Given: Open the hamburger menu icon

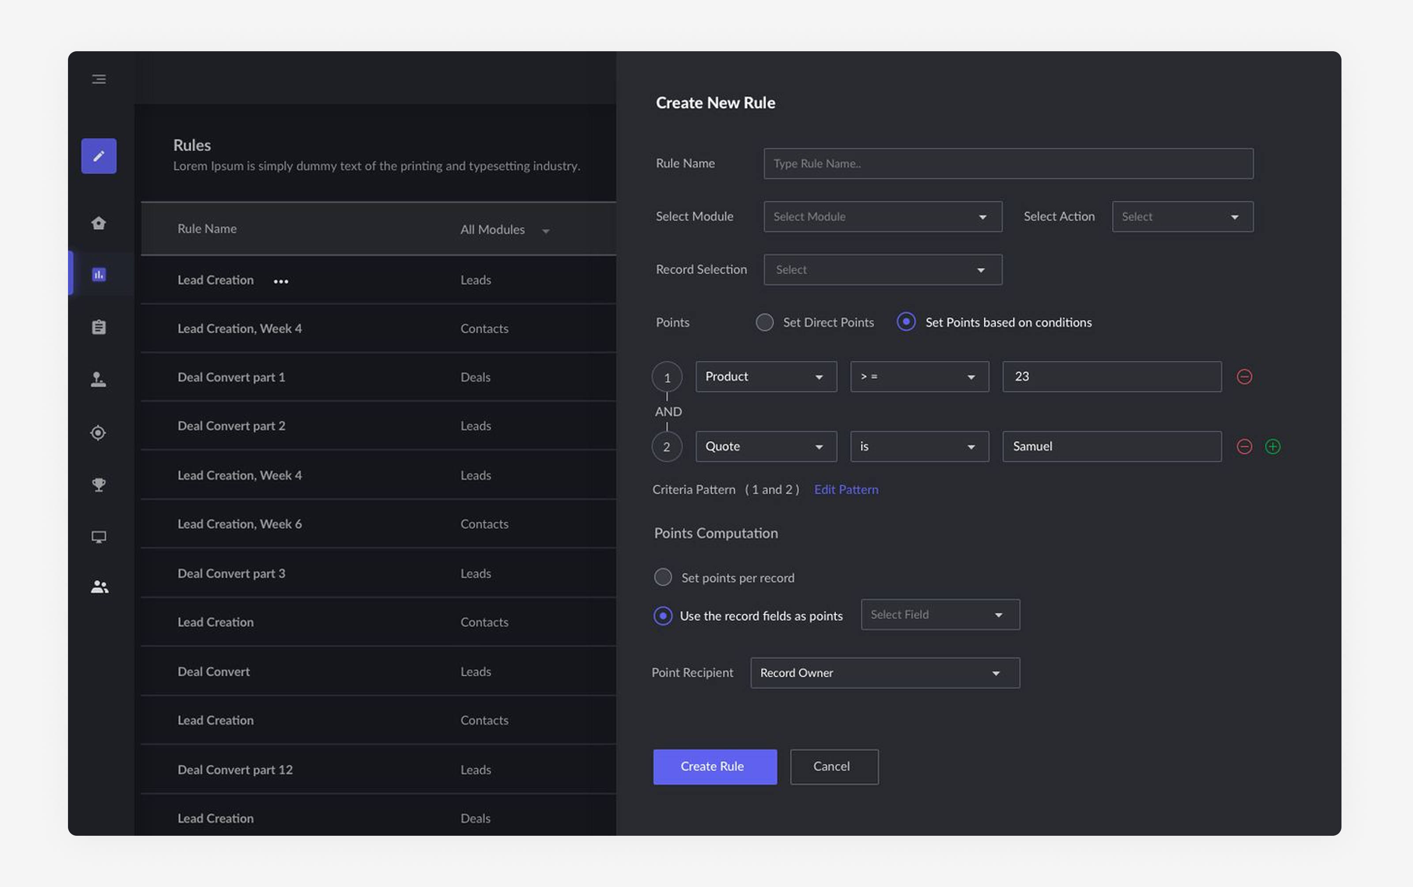Looking at the screenshot, I should [x=98, y=79].
